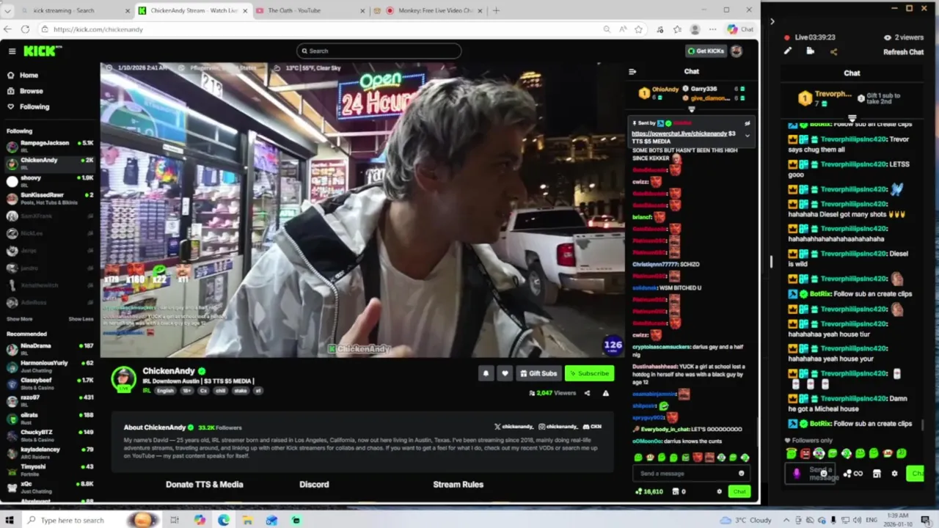The height and width of the screenshot is (528, 939).
Task: Open channel shop icon in Kick chat
Action: tap(675, 491)
